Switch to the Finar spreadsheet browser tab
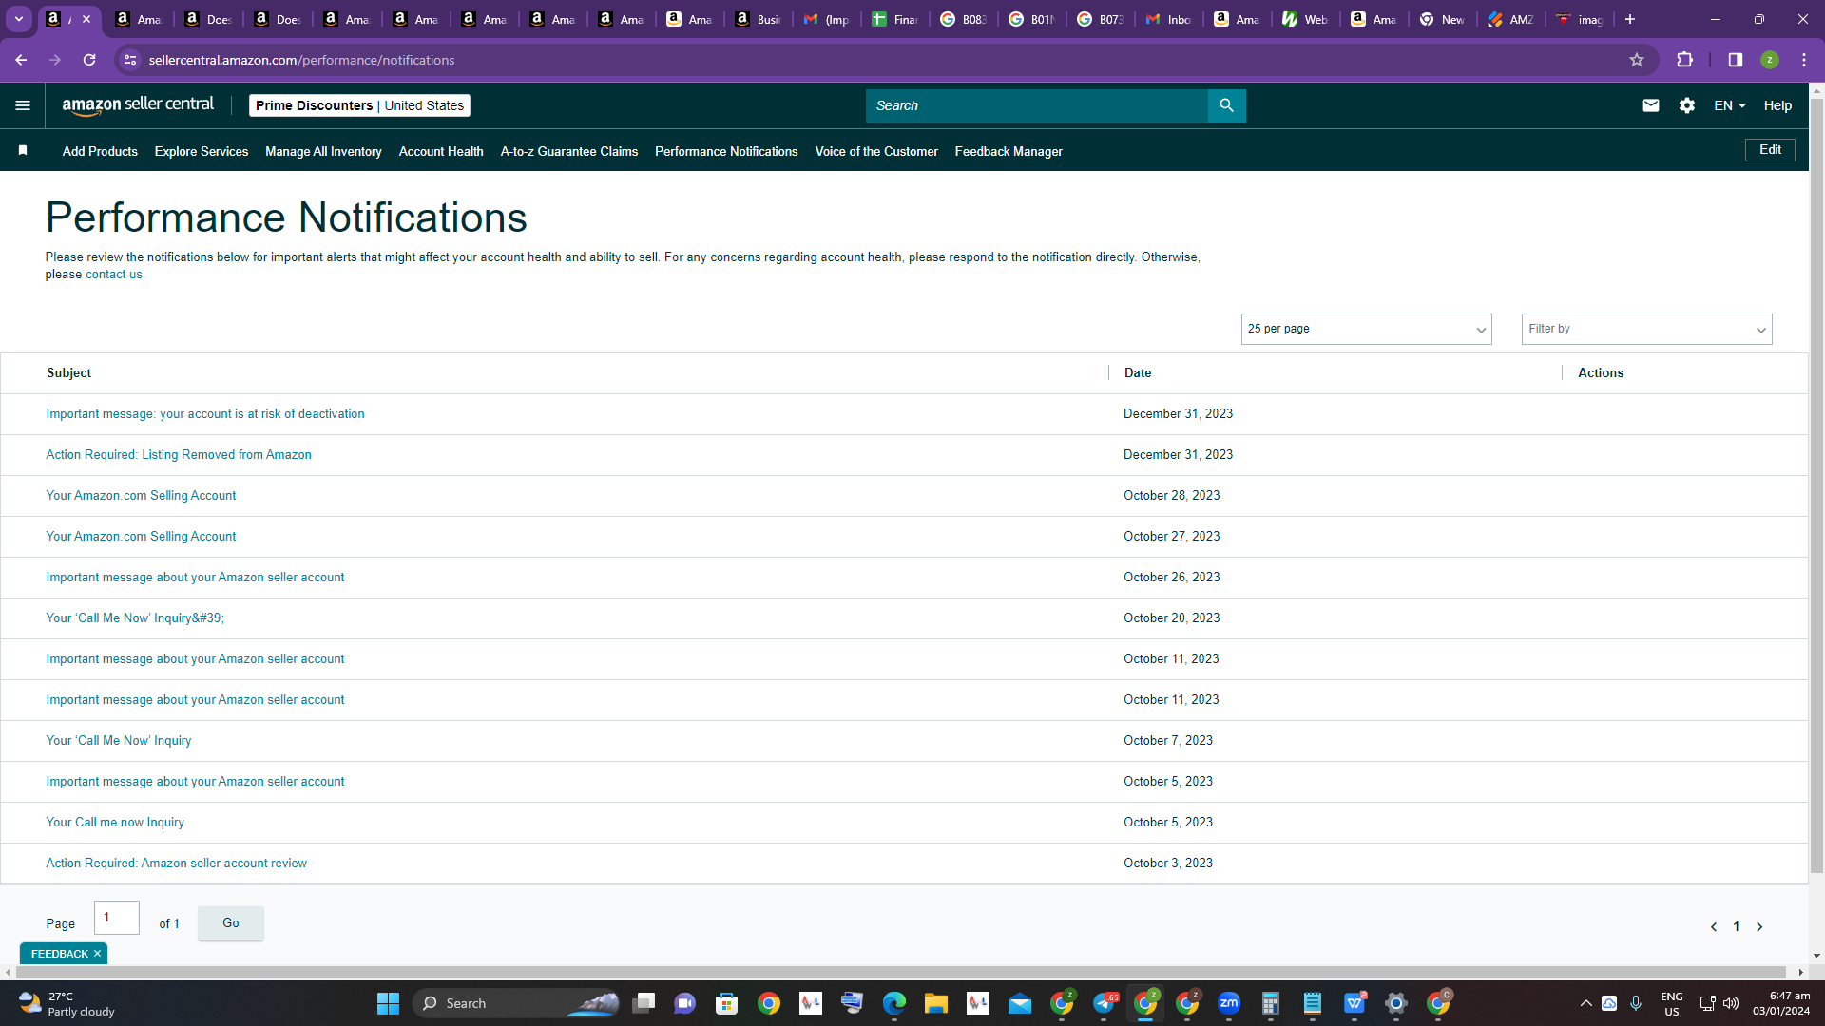The height and width of the screenshot is (1026, 1825). [x=896, y=19]
